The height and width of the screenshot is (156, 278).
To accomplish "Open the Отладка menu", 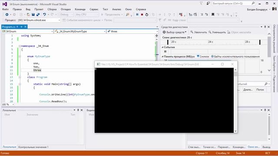I will pyautogui.click(x=66, y=9).
